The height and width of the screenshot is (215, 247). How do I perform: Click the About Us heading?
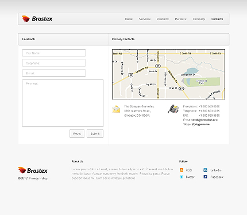78,161
